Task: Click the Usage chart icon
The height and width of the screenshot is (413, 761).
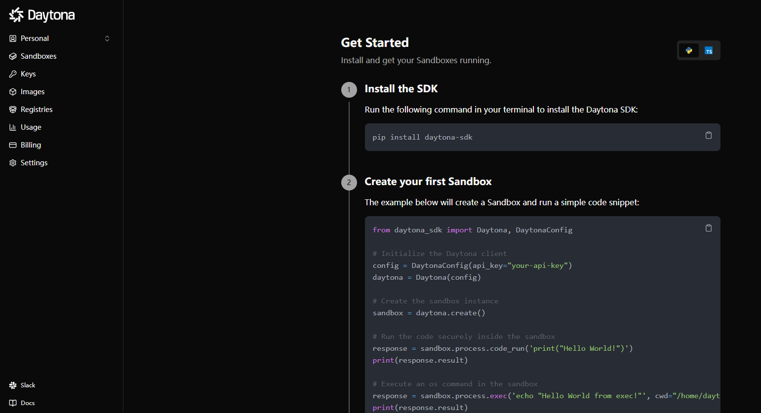Action: (x=13, y=127)
